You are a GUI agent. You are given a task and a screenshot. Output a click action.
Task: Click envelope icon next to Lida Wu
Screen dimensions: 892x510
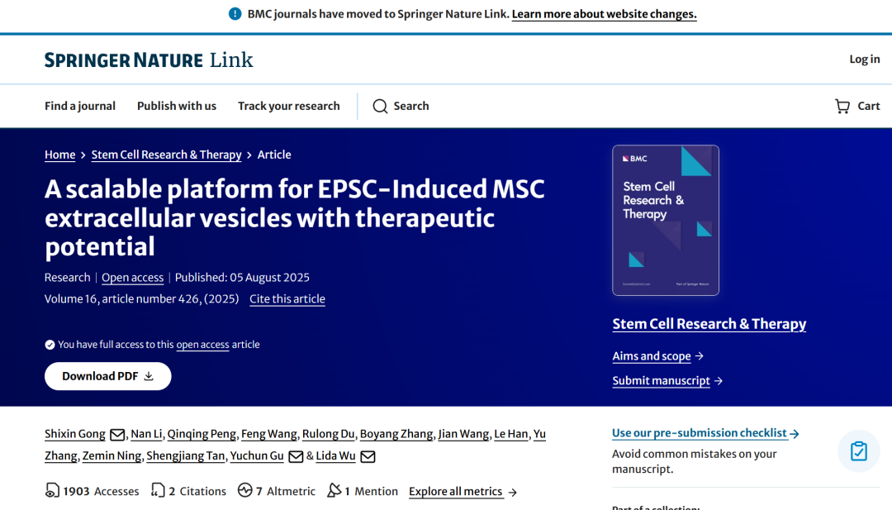368,456
